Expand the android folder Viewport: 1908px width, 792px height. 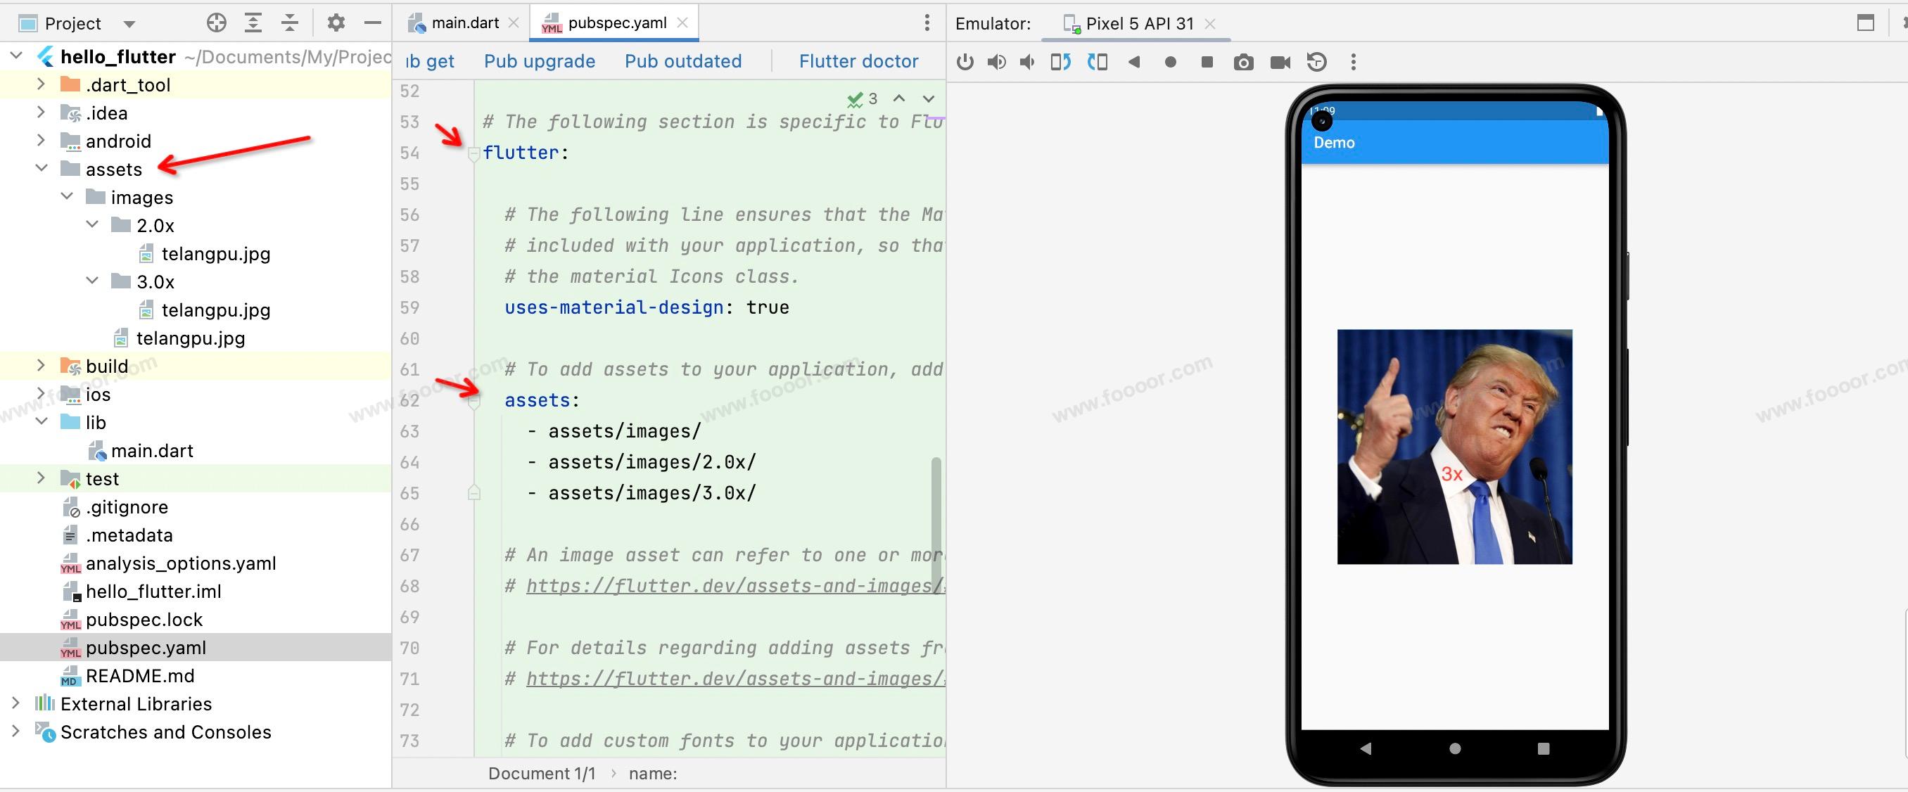[x=42, y=141]
